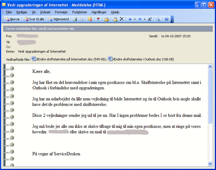Image resolution: width=216 pixels, height=170 pixels.
Task: Open attachment Ændre skriftstørrelse på Internettet.doc
Action: (69, 59)
